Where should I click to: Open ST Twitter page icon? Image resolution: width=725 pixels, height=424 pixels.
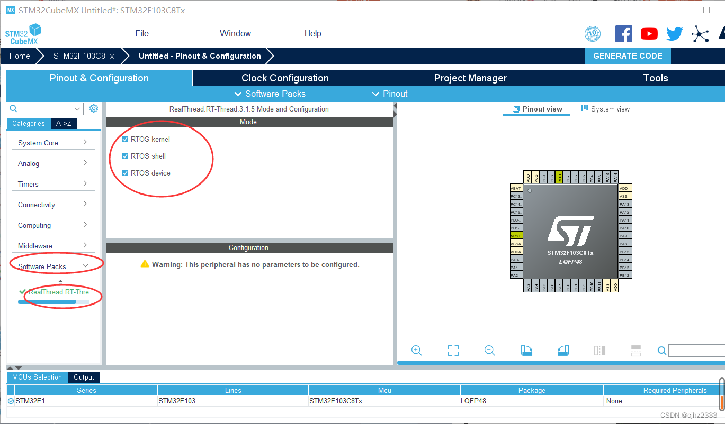tap(674, 34)
